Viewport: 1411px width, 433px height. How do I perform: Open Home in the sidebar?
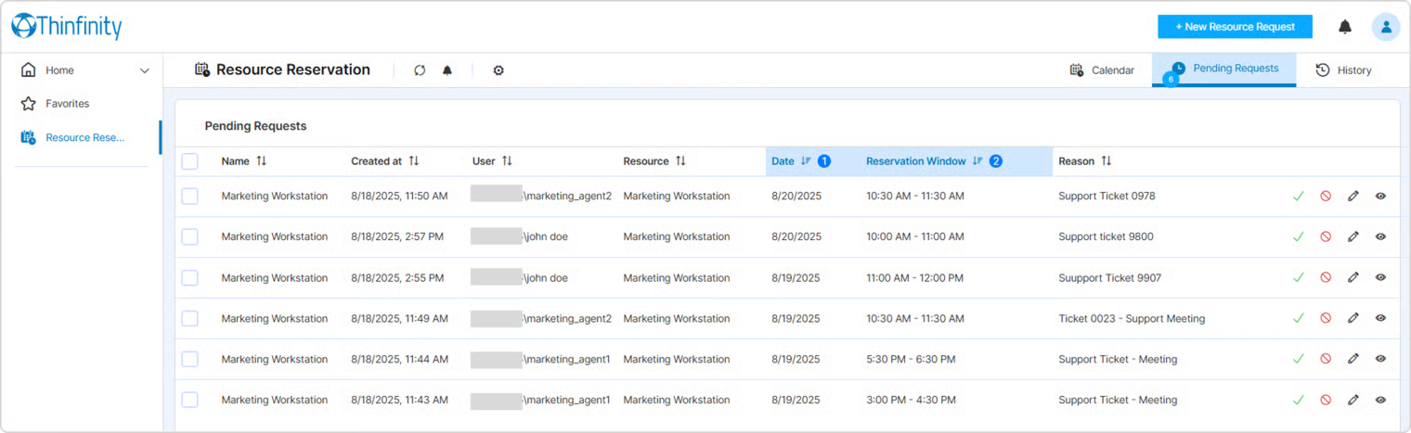click(x=59, y=70)
